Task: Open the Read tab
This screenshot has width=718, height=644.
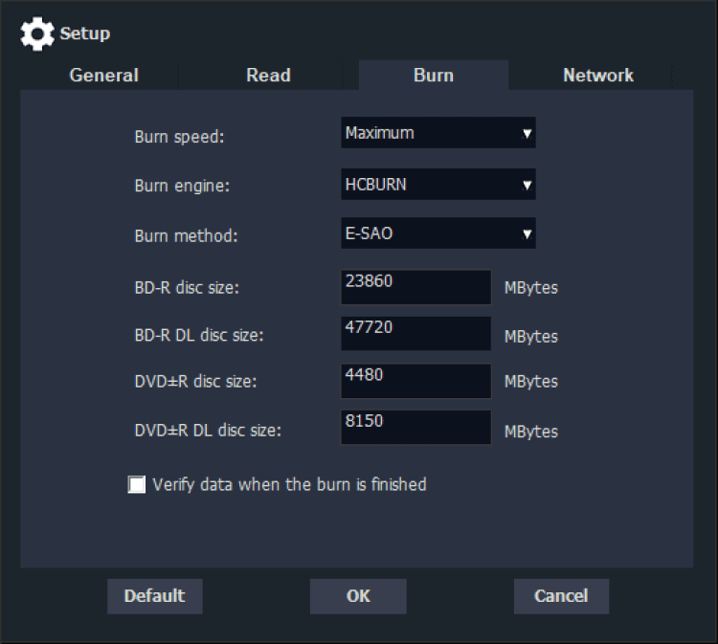Action: pos(268,75)
